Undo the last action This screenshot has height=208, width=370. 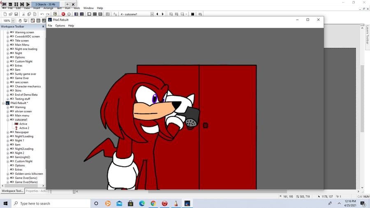click(42, 14)
